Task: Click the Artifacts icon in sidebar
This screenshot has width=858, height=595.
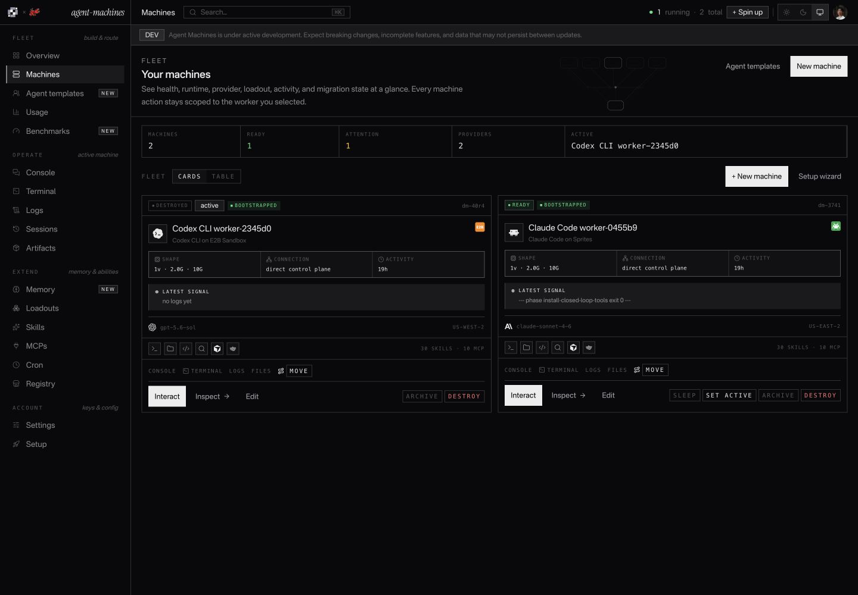Action: point(16,248)
